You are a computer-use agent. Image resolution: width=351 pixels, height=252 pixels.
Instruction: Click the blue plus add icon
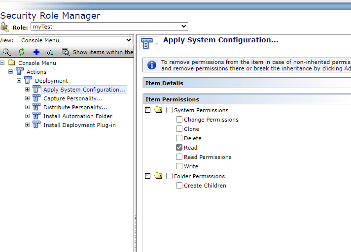[x=36, y=52]
